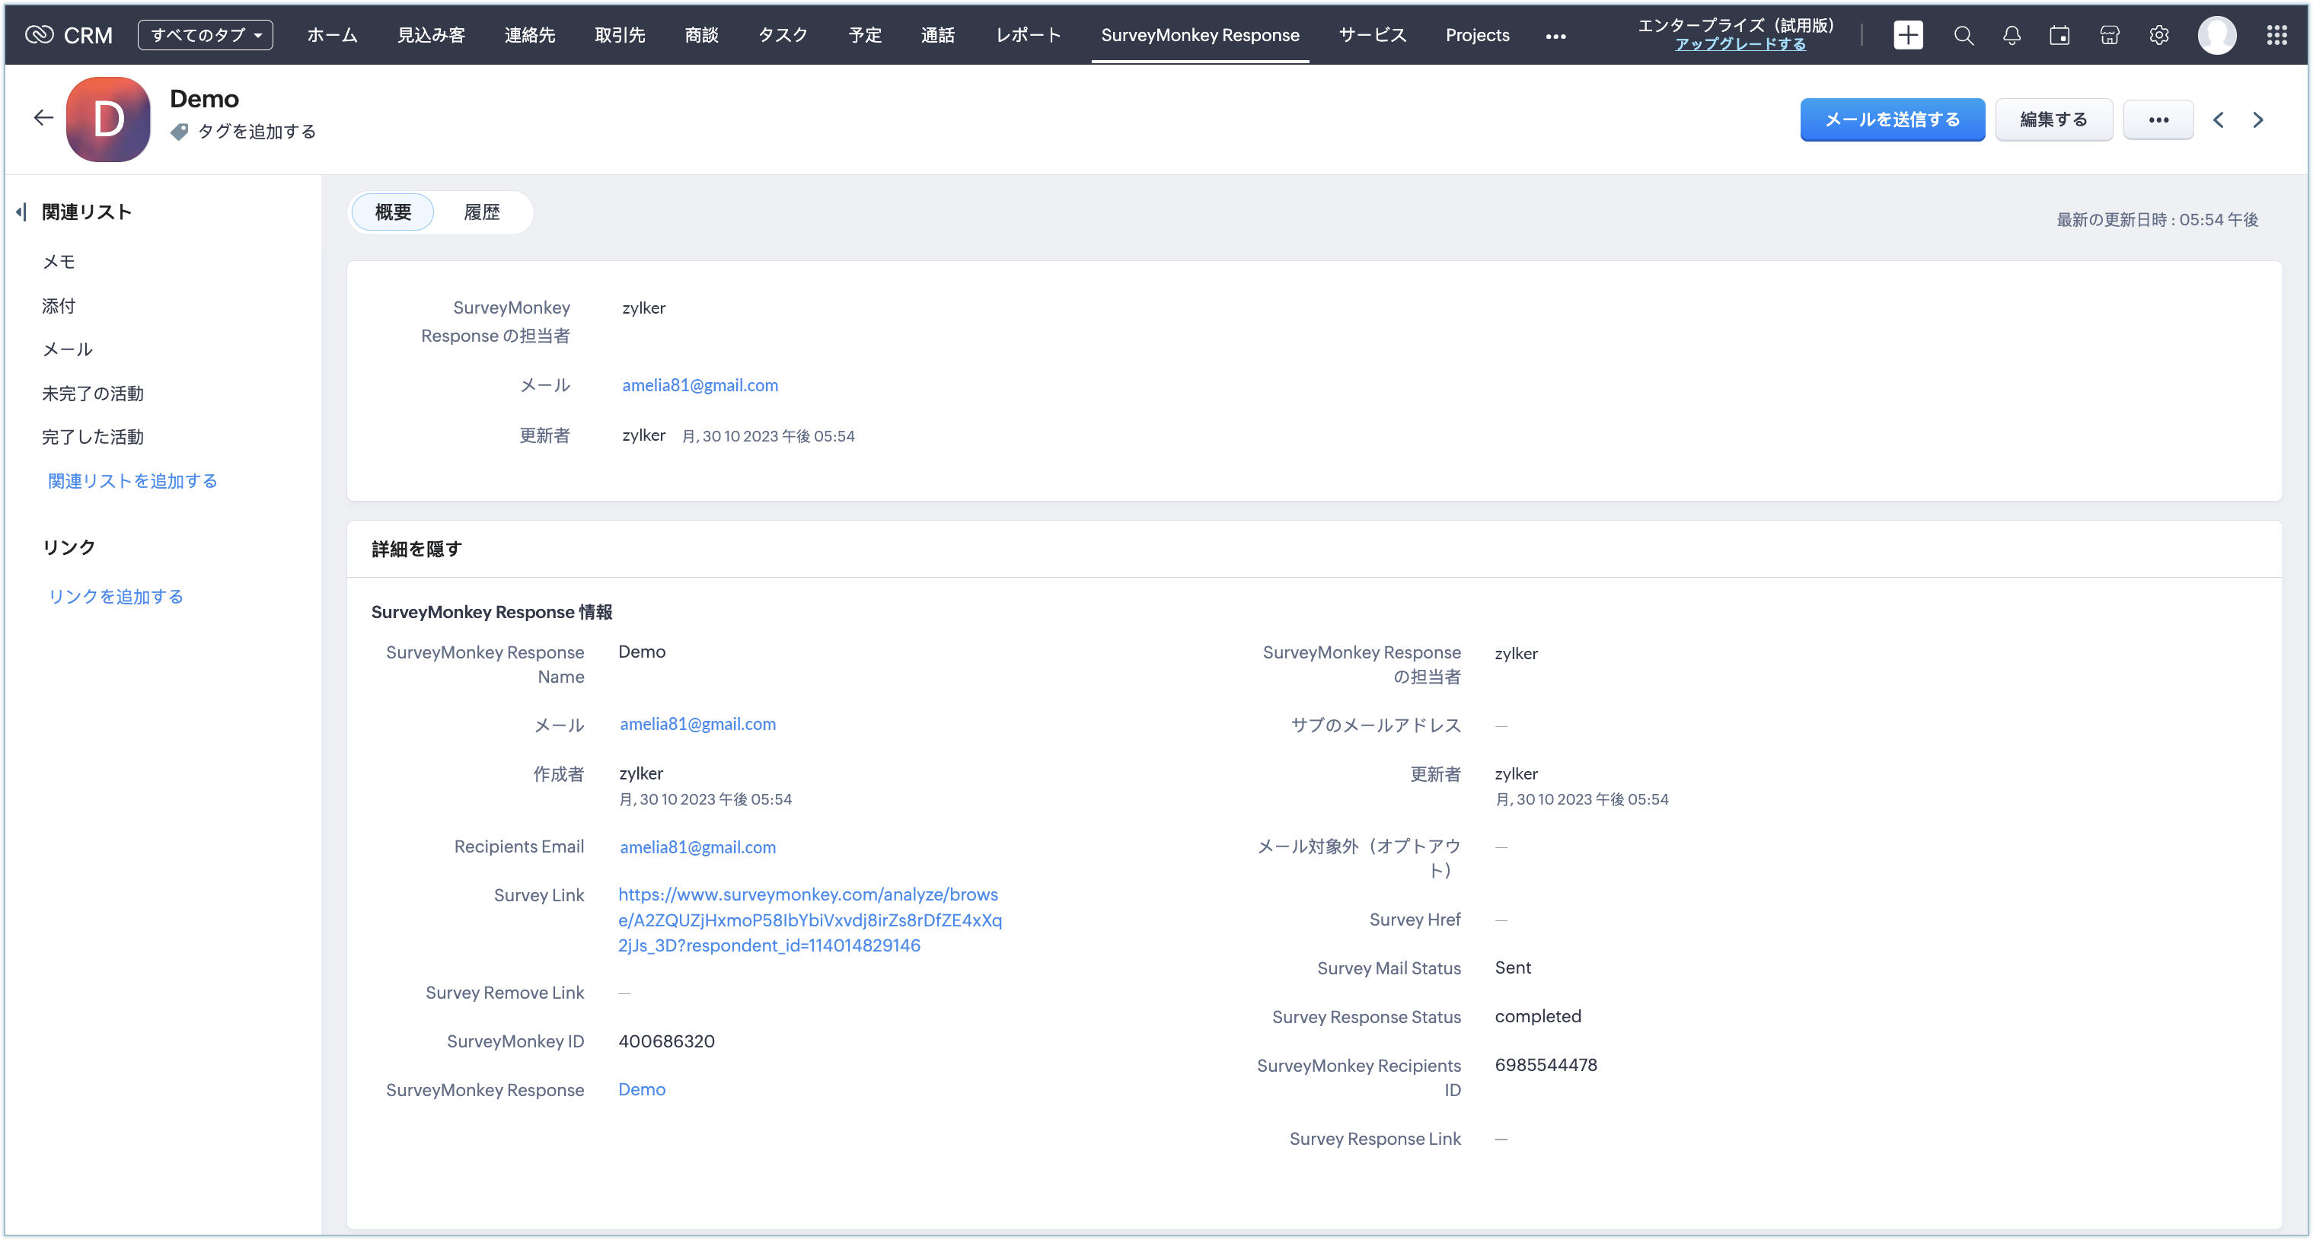Open the search magnifier icon

(x=1964, y=35)
